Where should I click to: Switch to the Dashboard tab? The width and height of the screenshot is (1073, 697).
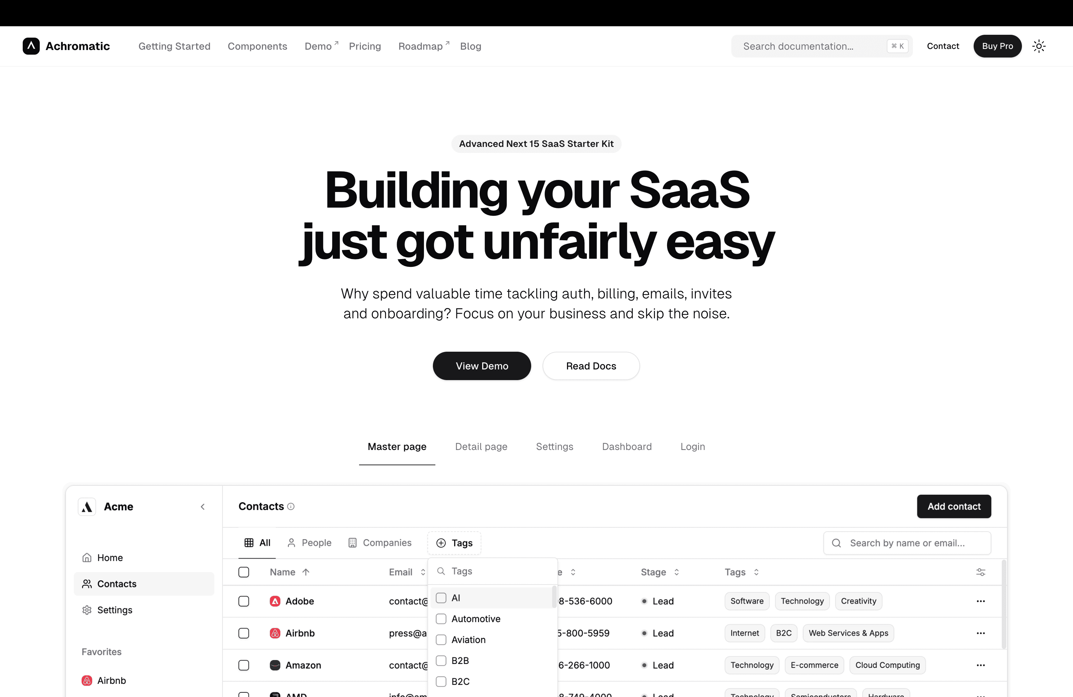pyautogui.click(x=626, y=446)
